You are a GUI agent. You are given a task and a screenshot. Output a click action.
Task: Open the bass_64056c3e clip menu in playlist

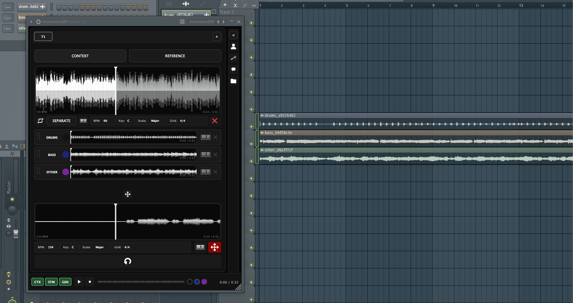[x=262, y=133]
